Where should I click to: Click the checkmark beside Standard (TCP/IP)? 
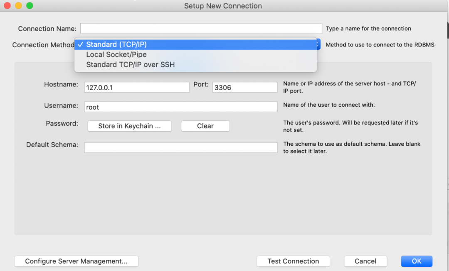coord(81,44)
